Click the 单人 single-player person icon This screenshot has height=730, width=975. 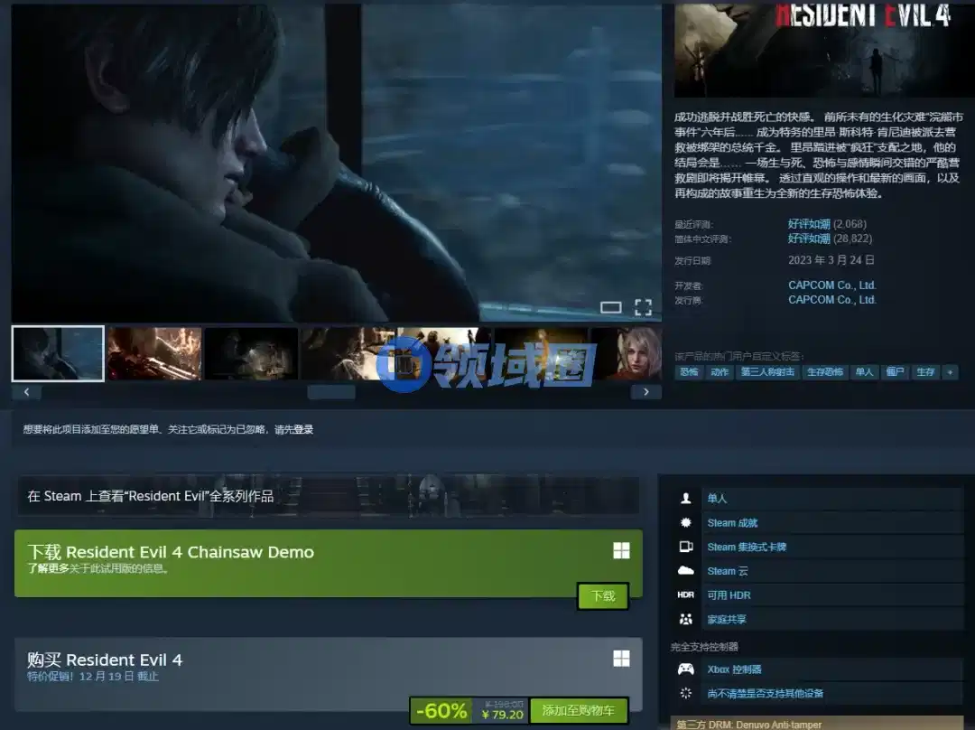coord(686,499)
